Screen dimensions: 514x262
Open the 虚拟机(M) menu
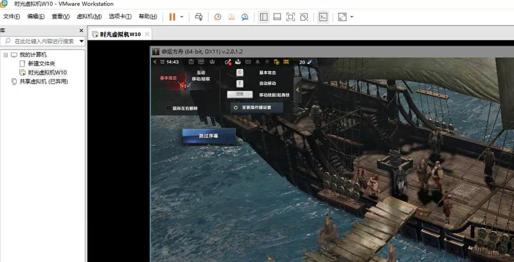(89, 17)
